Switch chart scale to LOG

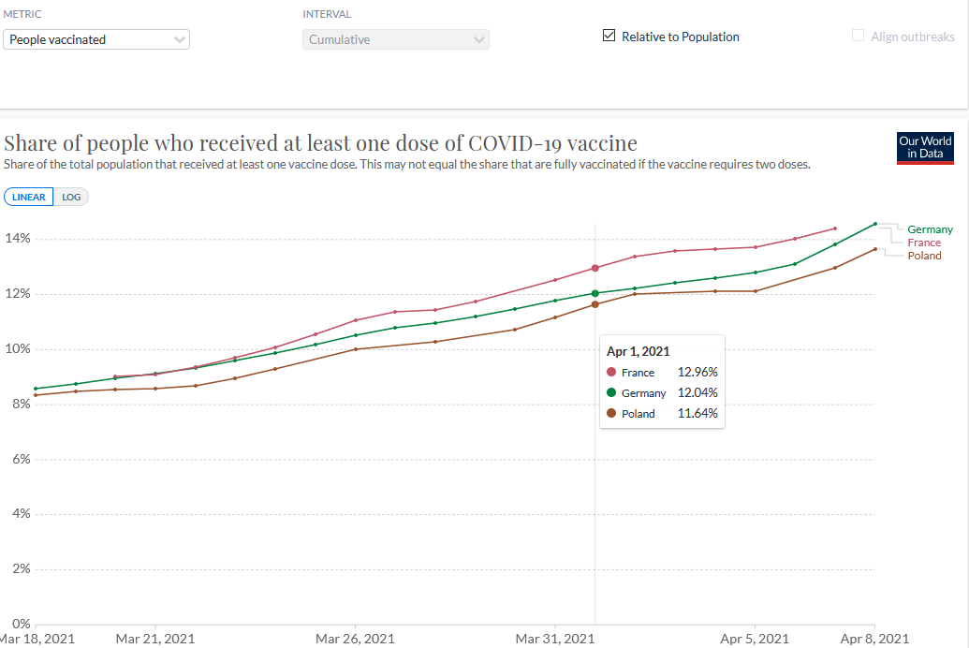(71, 197)
